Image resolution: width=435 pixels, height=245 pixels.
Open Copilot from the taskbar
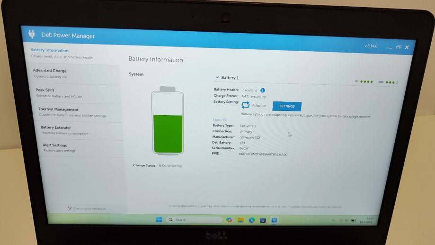point(229,220)
